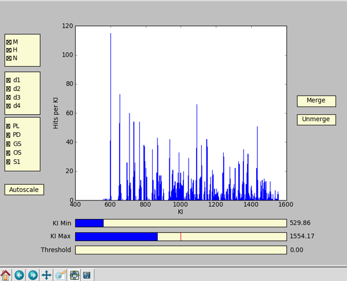Click on the KI Max slider bar
Image resolution: width=347 pixels, height=281 pixels.
[x=180, y=236]
